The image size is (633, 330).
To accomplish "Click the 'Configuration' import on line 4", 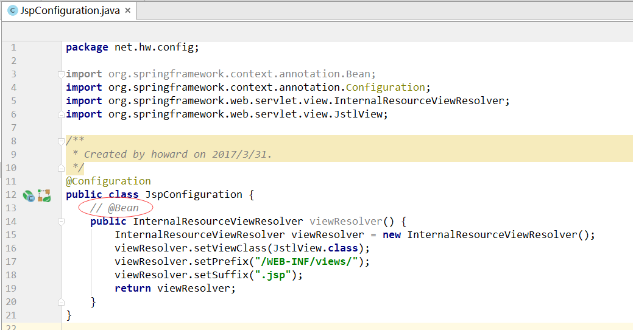I will 385,88.
